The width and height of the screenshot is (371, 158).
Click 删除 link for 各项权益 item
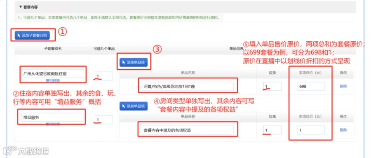[343, 130]
